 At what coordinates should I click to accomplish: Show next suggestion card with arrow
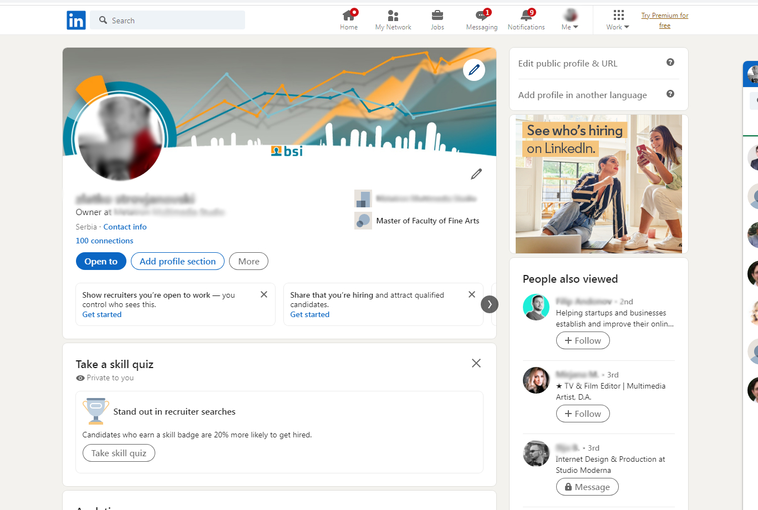click(x=490, y=304)
